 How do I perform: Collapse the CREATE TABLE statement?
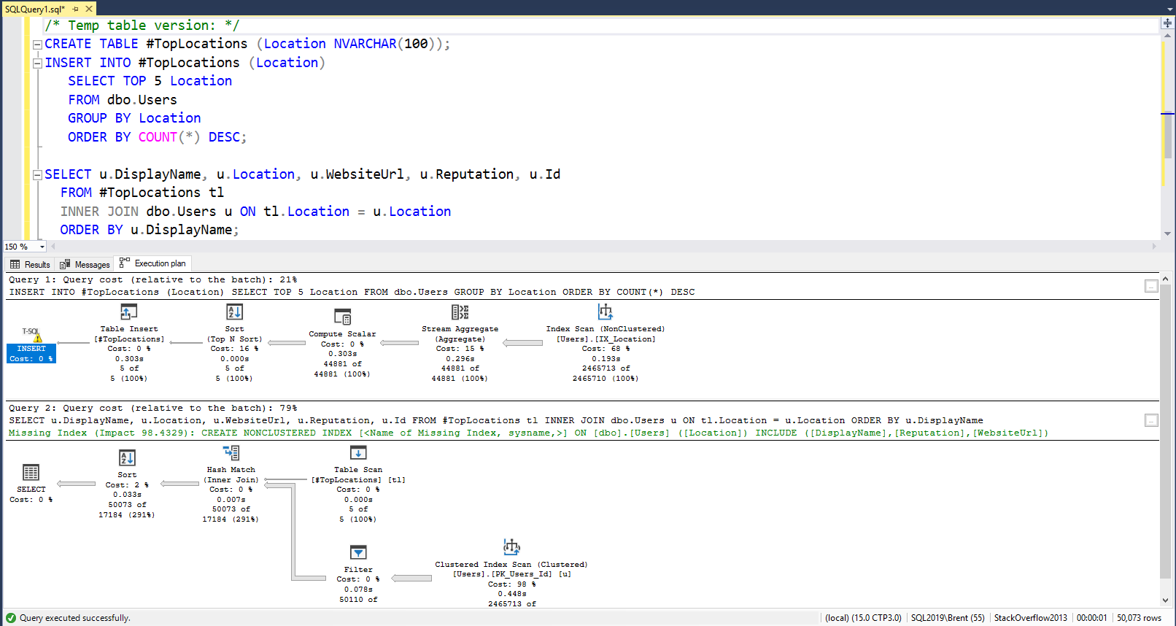click(x=37, y=45)
